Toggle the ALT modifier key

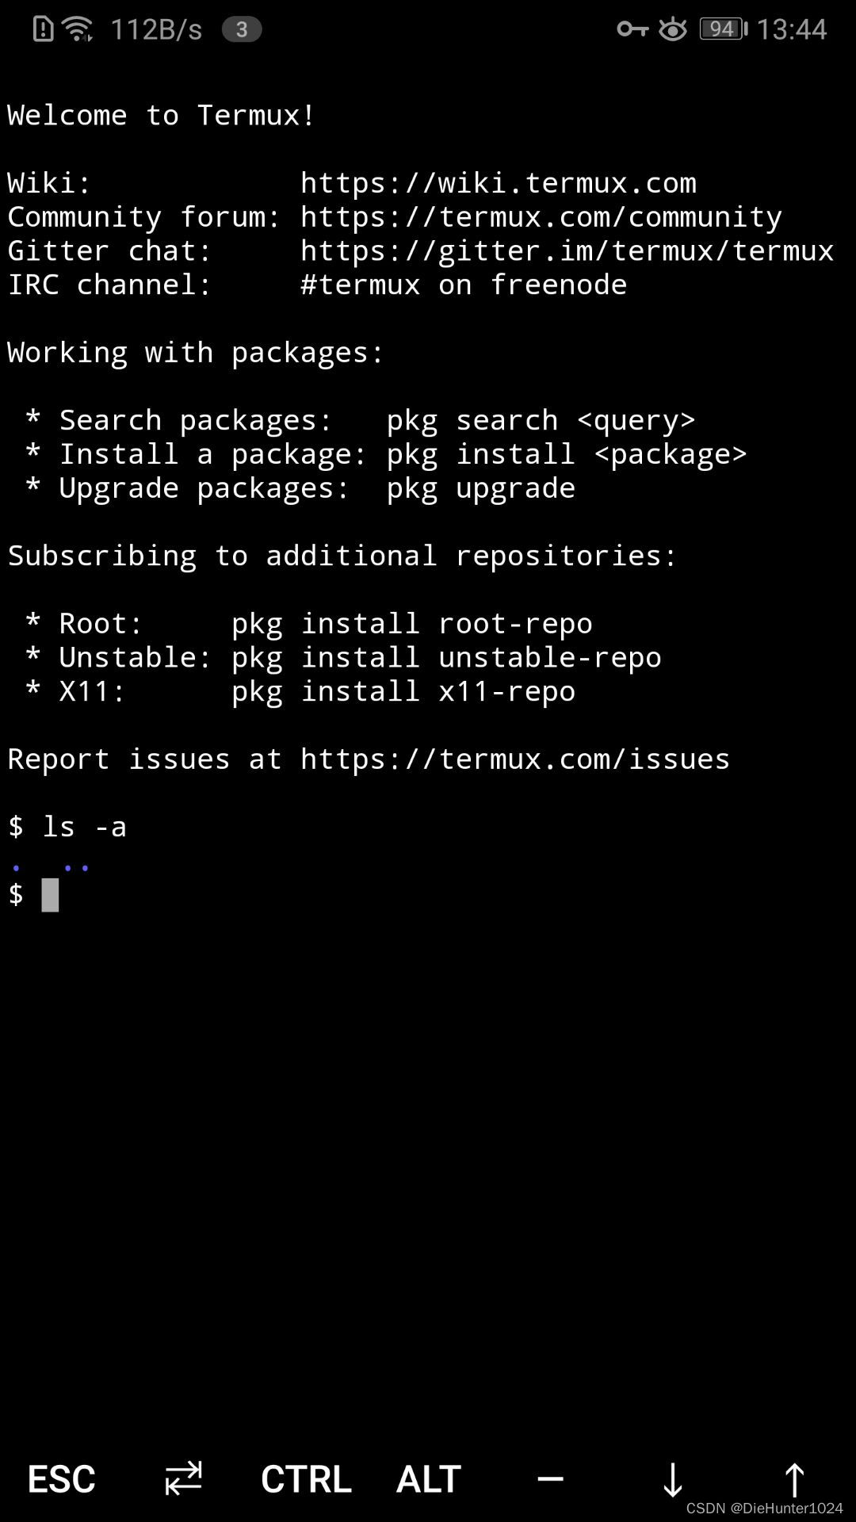coord(428,1479)
